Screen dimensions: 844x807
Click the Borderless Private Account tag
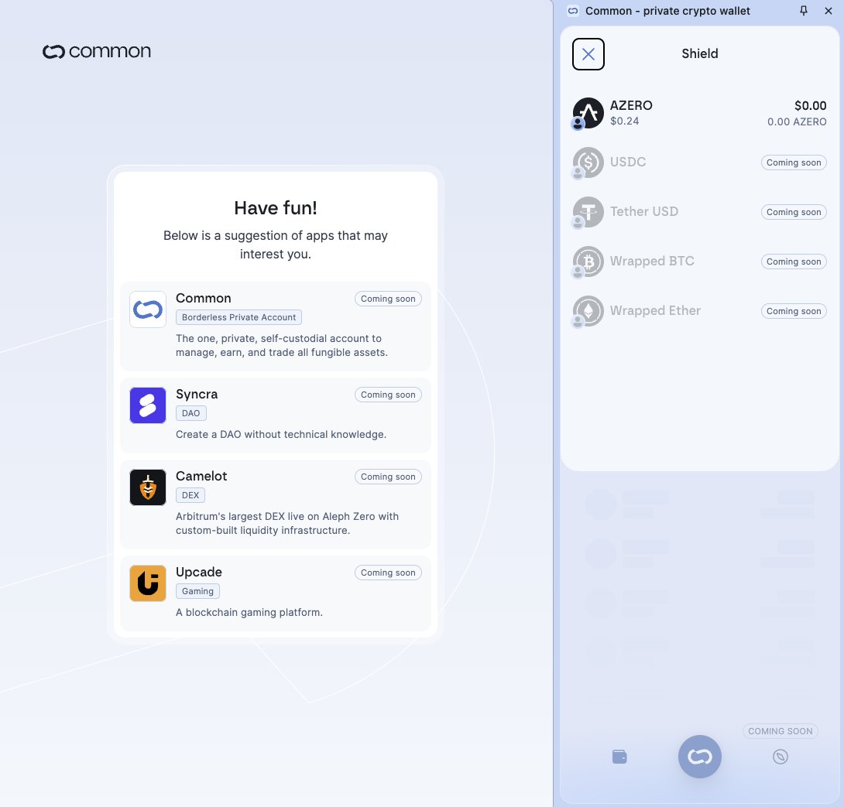coord(239,317)
